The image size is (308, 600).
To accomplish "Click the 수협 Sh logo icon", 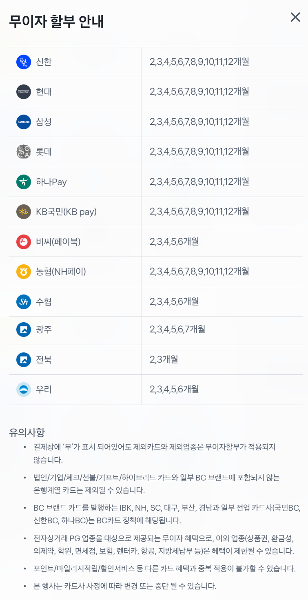I will click(x=24, y=302).
